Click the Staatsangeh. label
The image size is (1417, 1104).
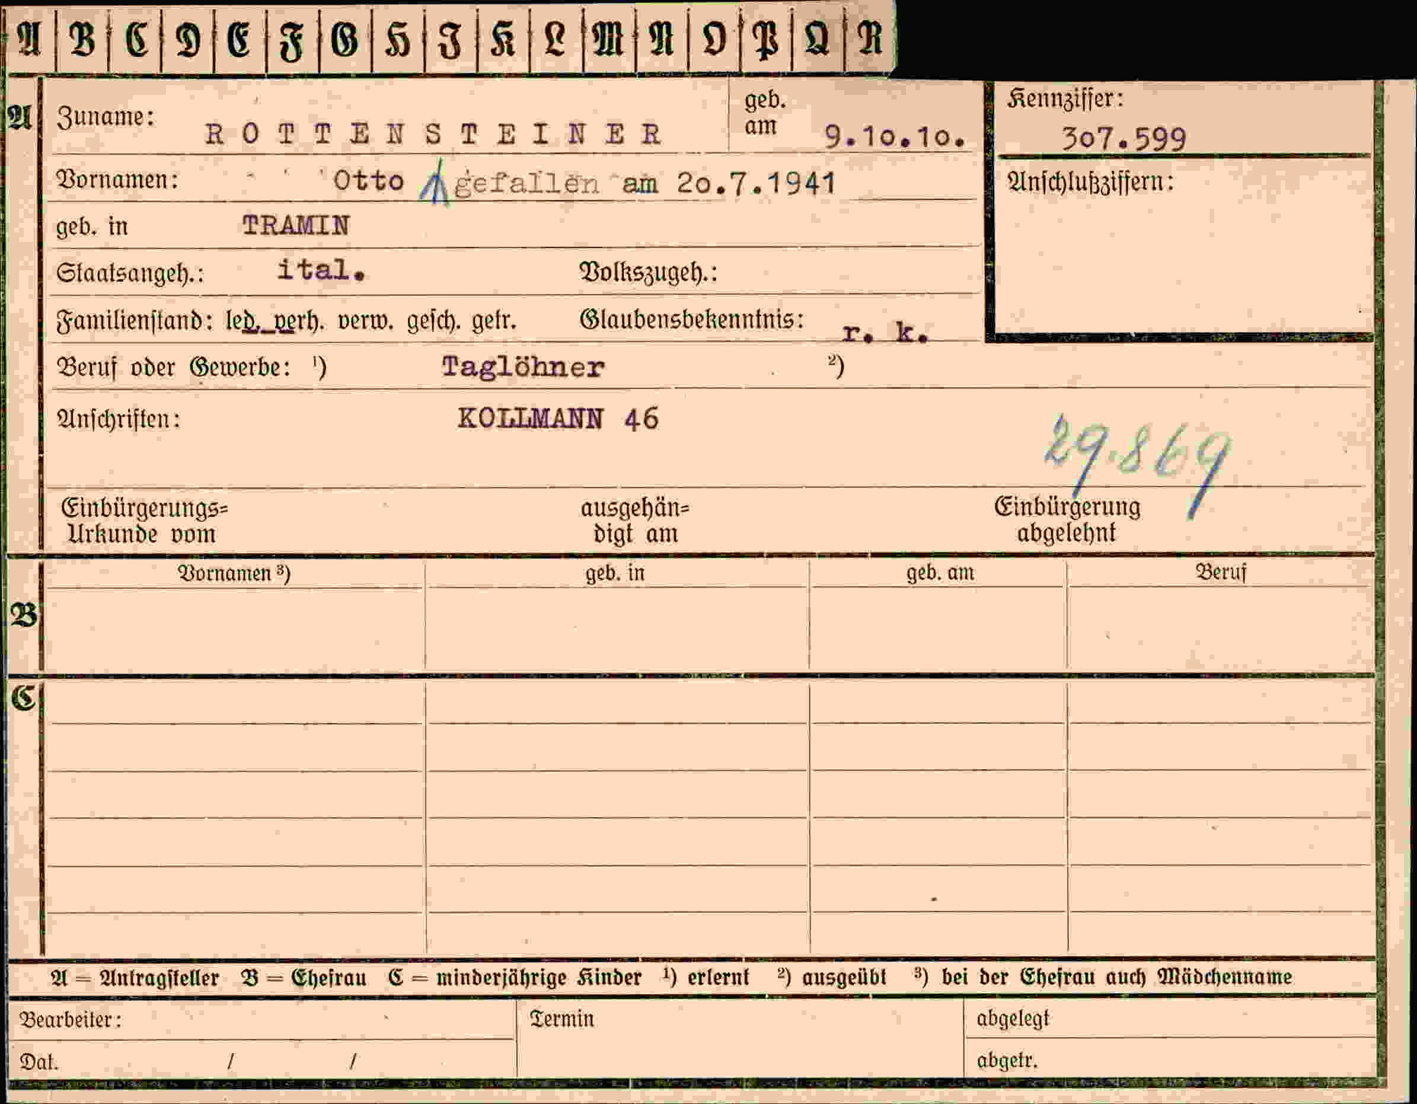pos(130,273)
